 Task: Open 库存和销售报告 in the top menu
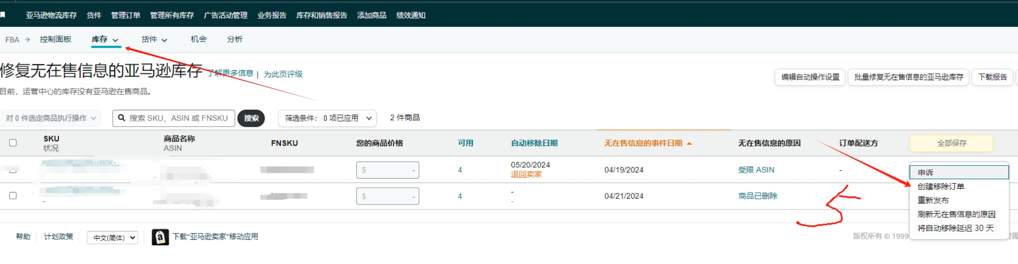[322, 15]
